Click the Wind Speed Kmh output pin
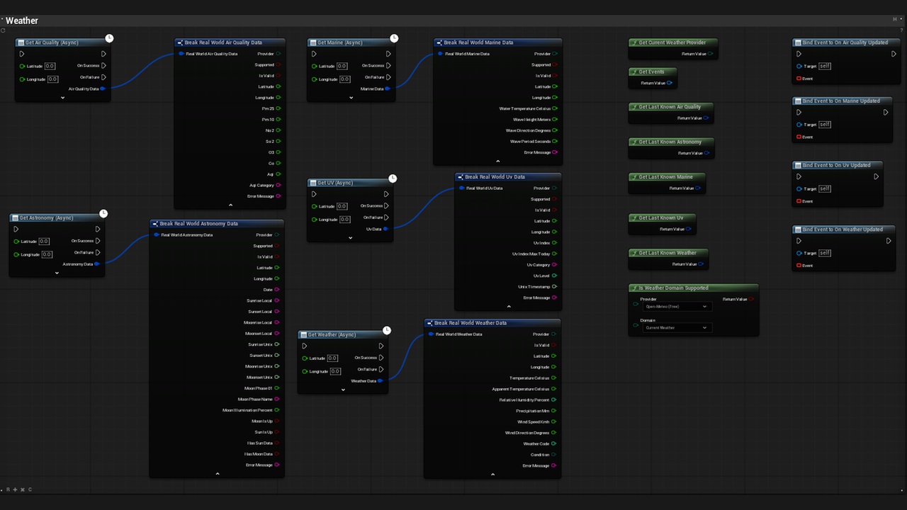Viewport: 907px width, 510px height. point(553,421)
